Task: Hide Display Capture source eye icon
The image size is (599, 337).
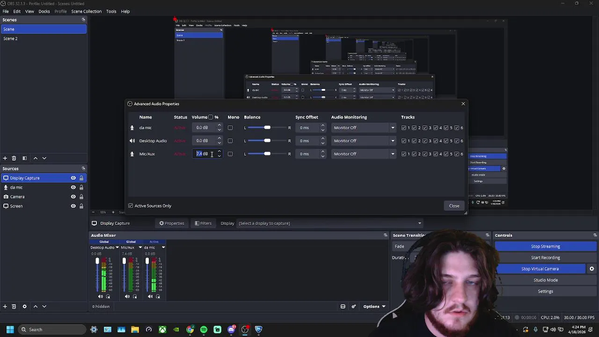Action: click(73, 178)
